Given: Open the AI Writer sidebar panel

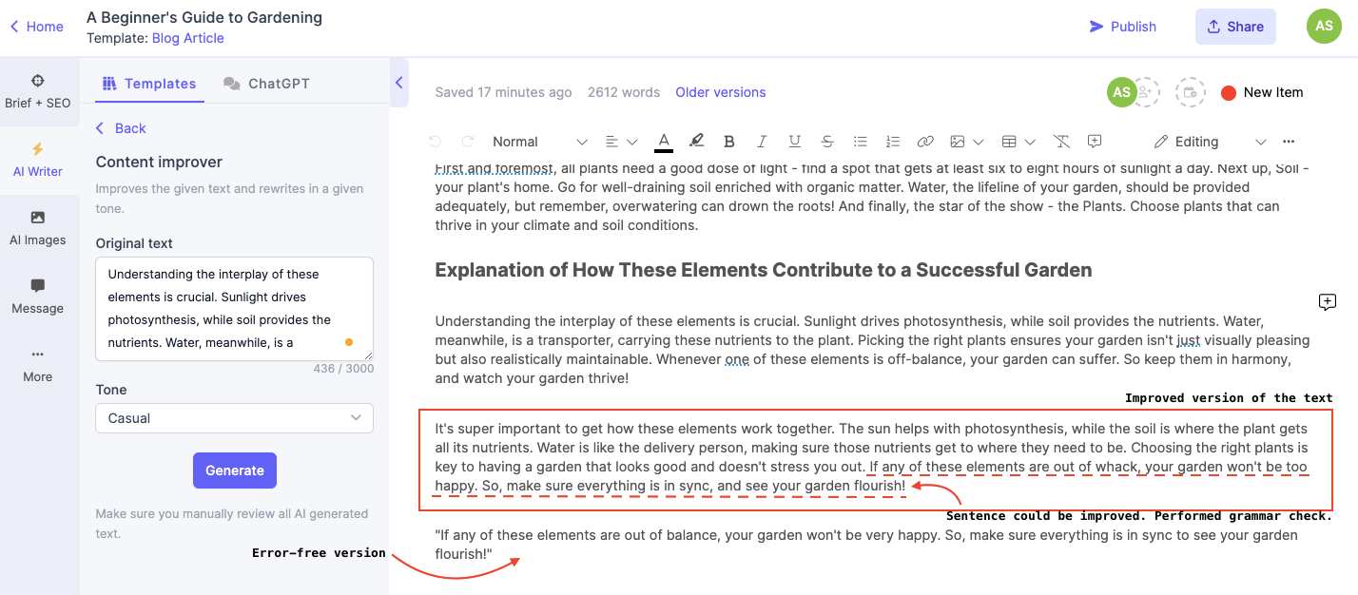Looking at the screenshot, I should (38, 160).
